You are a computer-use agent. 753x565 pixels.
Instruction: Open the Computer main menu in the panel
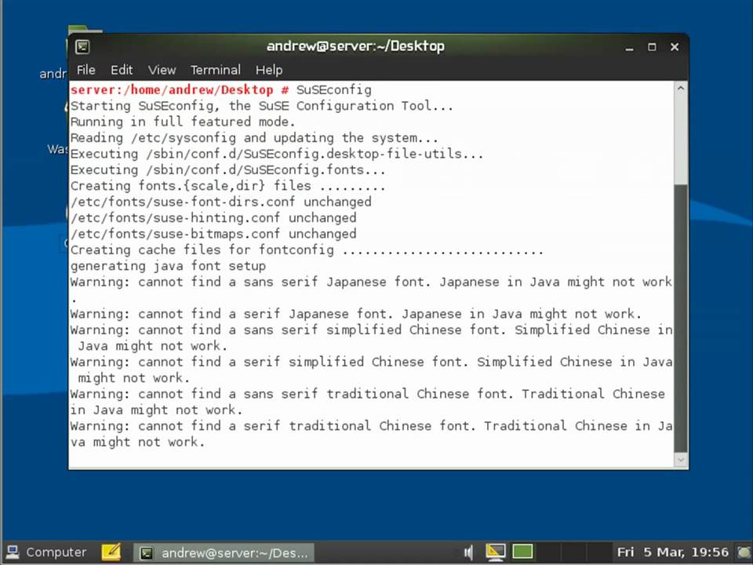pos(46,552)
